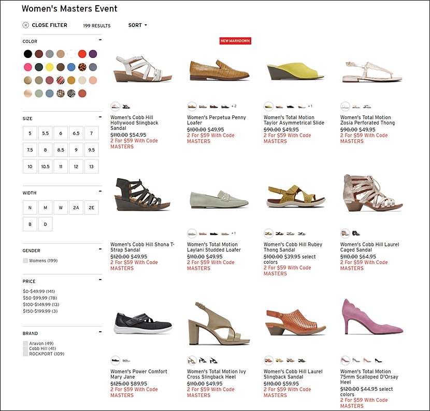Image resolution: width=430 pixels, height=411 pixels.
Task: Check the ROCKPORT brand checkbox
Action: [x=25, y=354]
